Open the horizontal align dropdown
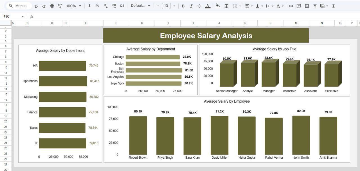 [x=249, y=6]
